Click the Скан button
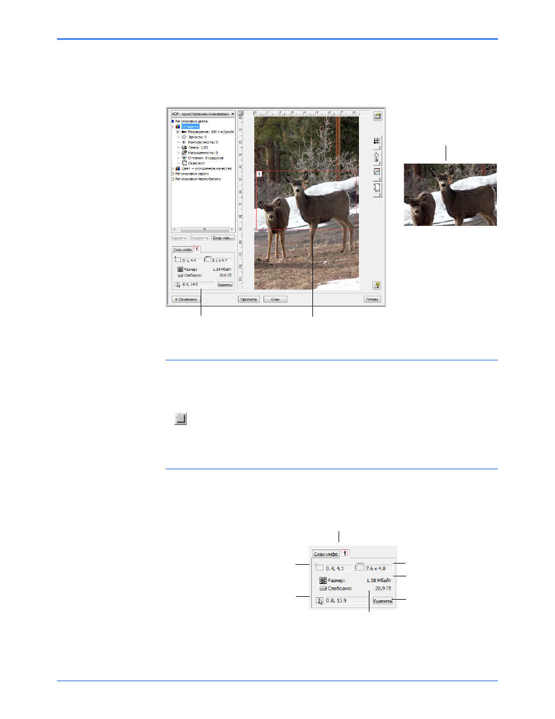555x719 pixels. (275, 299)
